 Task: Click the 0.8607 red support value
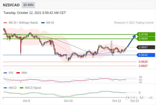[x=143, y=66]
